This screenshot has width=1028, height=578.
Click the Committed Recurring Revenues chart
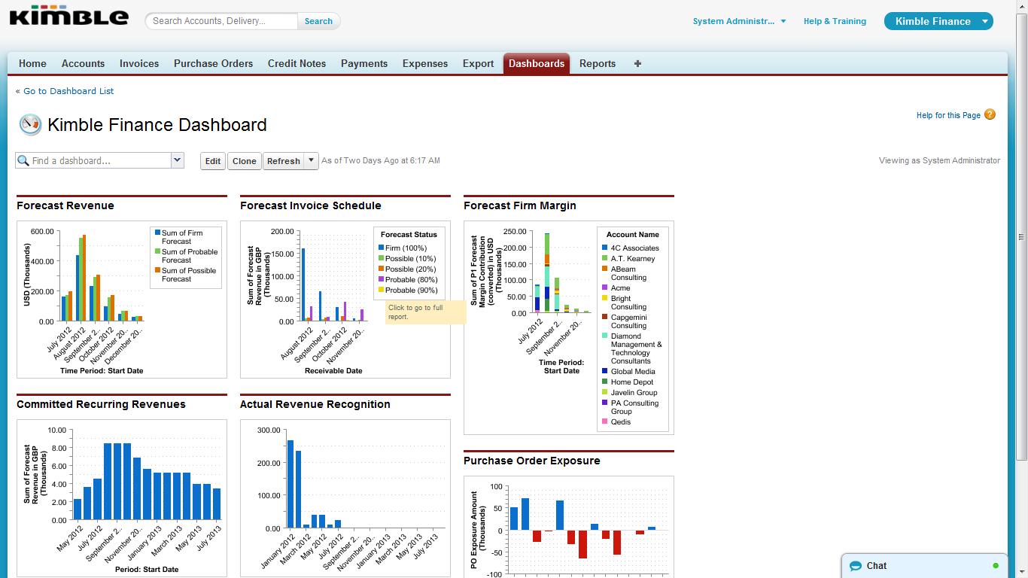pos(122,498)
